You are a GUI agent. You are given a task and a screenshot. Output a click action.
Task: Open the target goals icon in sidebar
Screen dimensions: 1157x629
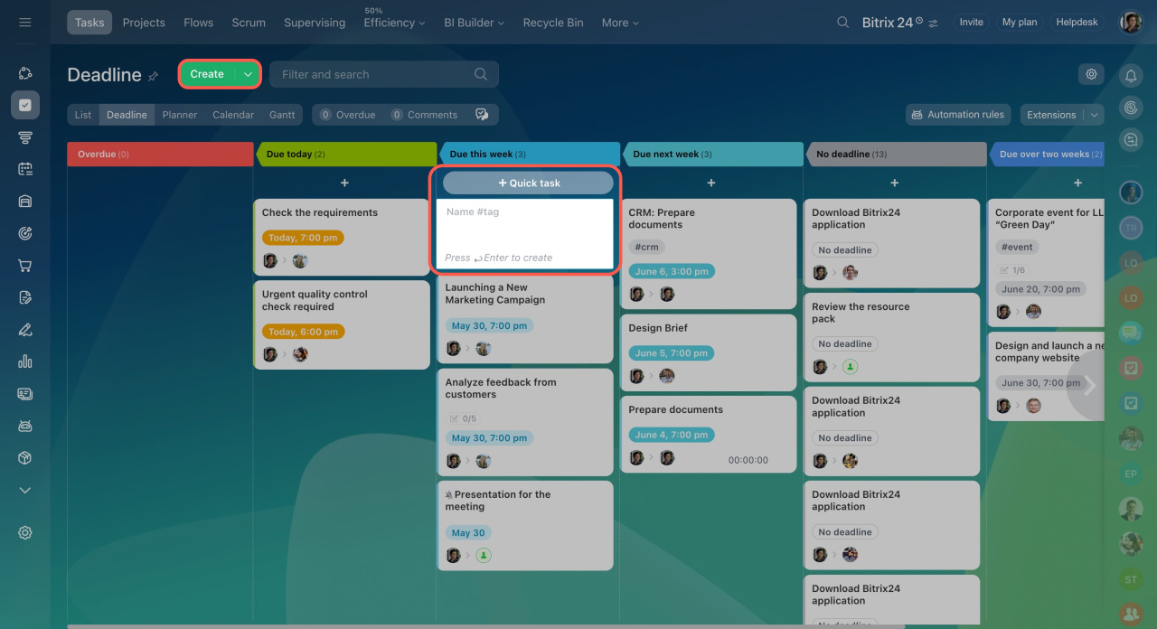25,233
